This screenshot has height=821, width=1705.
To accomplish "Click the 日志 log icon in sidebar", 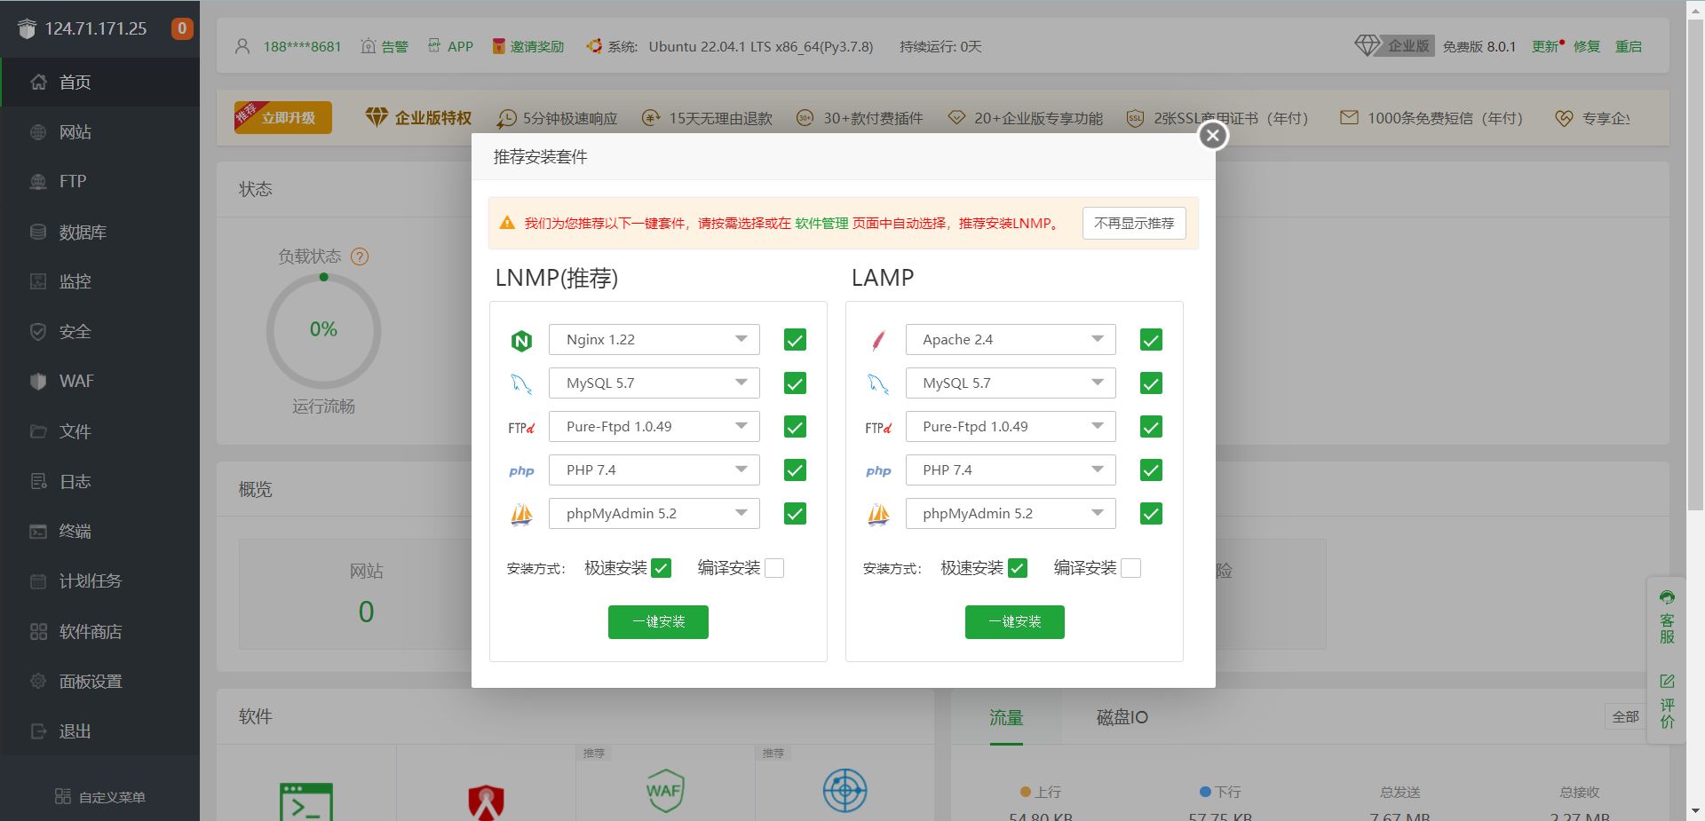I will (x=38, y=481).
